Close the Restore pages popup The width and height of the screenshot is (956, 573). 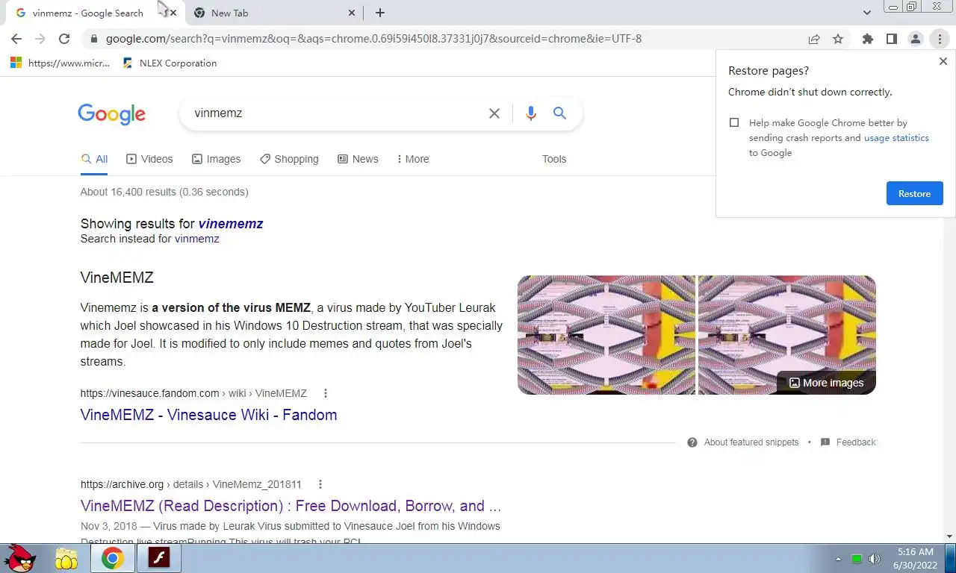click(x=943, y=62)
